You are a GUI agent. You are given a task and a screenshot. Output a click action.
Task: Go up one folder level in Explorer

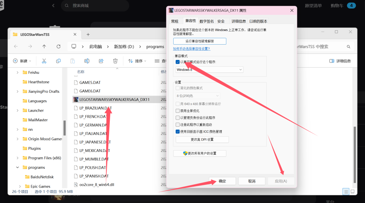[44, 47]
